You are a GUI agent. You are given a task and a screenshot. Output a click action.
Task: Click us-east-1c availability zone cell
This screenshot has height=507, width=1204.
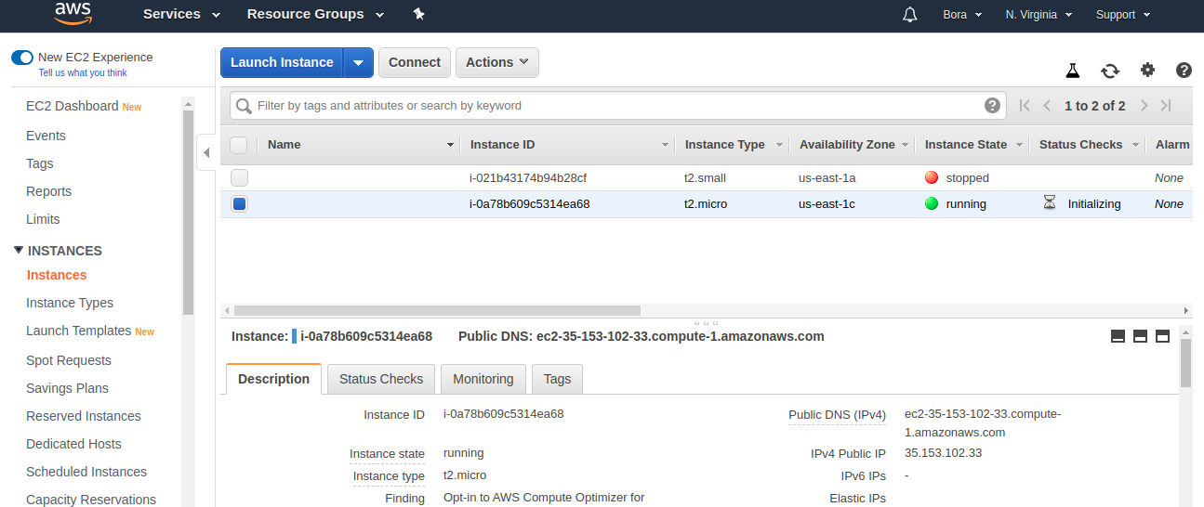pos(827,203)
